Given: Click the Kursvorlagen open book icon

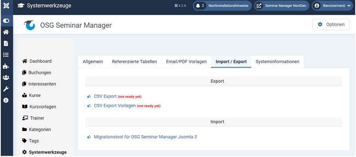Looking at the screenshot, I should point(25,107).
